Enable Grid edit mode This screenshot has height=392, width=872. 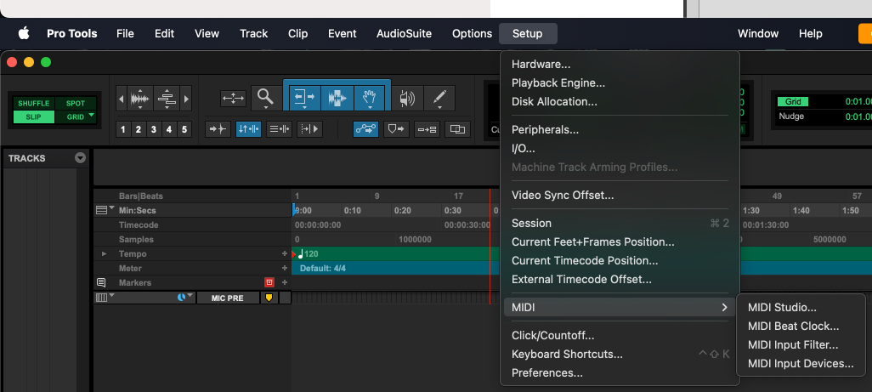76,117
